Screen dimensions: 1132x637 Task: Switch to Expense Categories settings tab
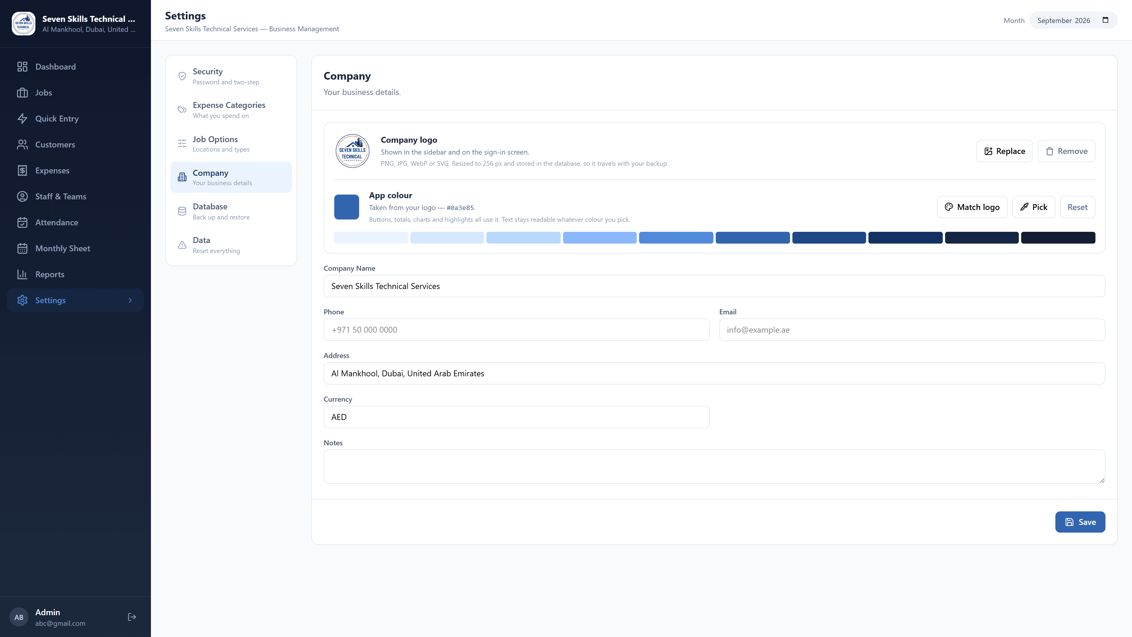click(231, 110)
